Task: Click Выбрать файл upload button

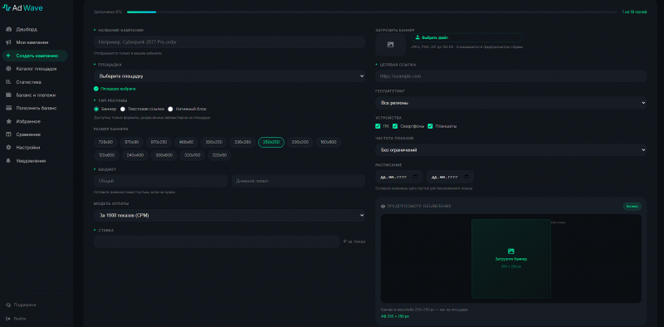Action: pyautogui.click(x=466, y=37)
